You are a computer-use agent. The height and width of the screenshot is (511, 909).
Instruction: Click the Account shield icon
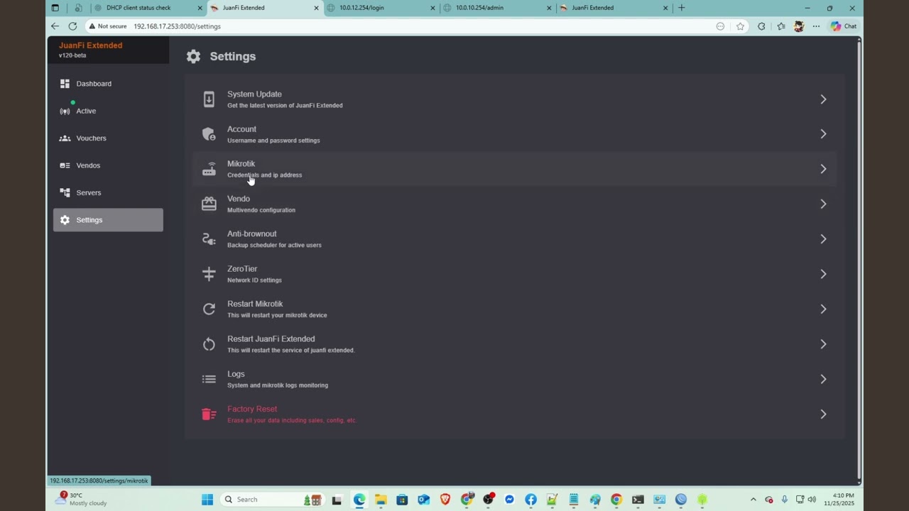209,134
